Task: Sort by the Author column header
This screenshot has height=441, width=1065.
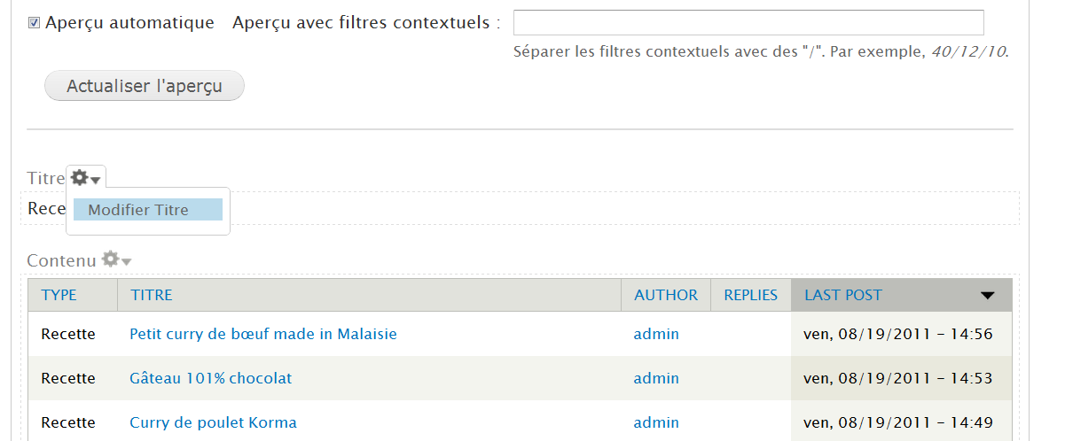Action: pyautogui.click(x=666, y=295)
